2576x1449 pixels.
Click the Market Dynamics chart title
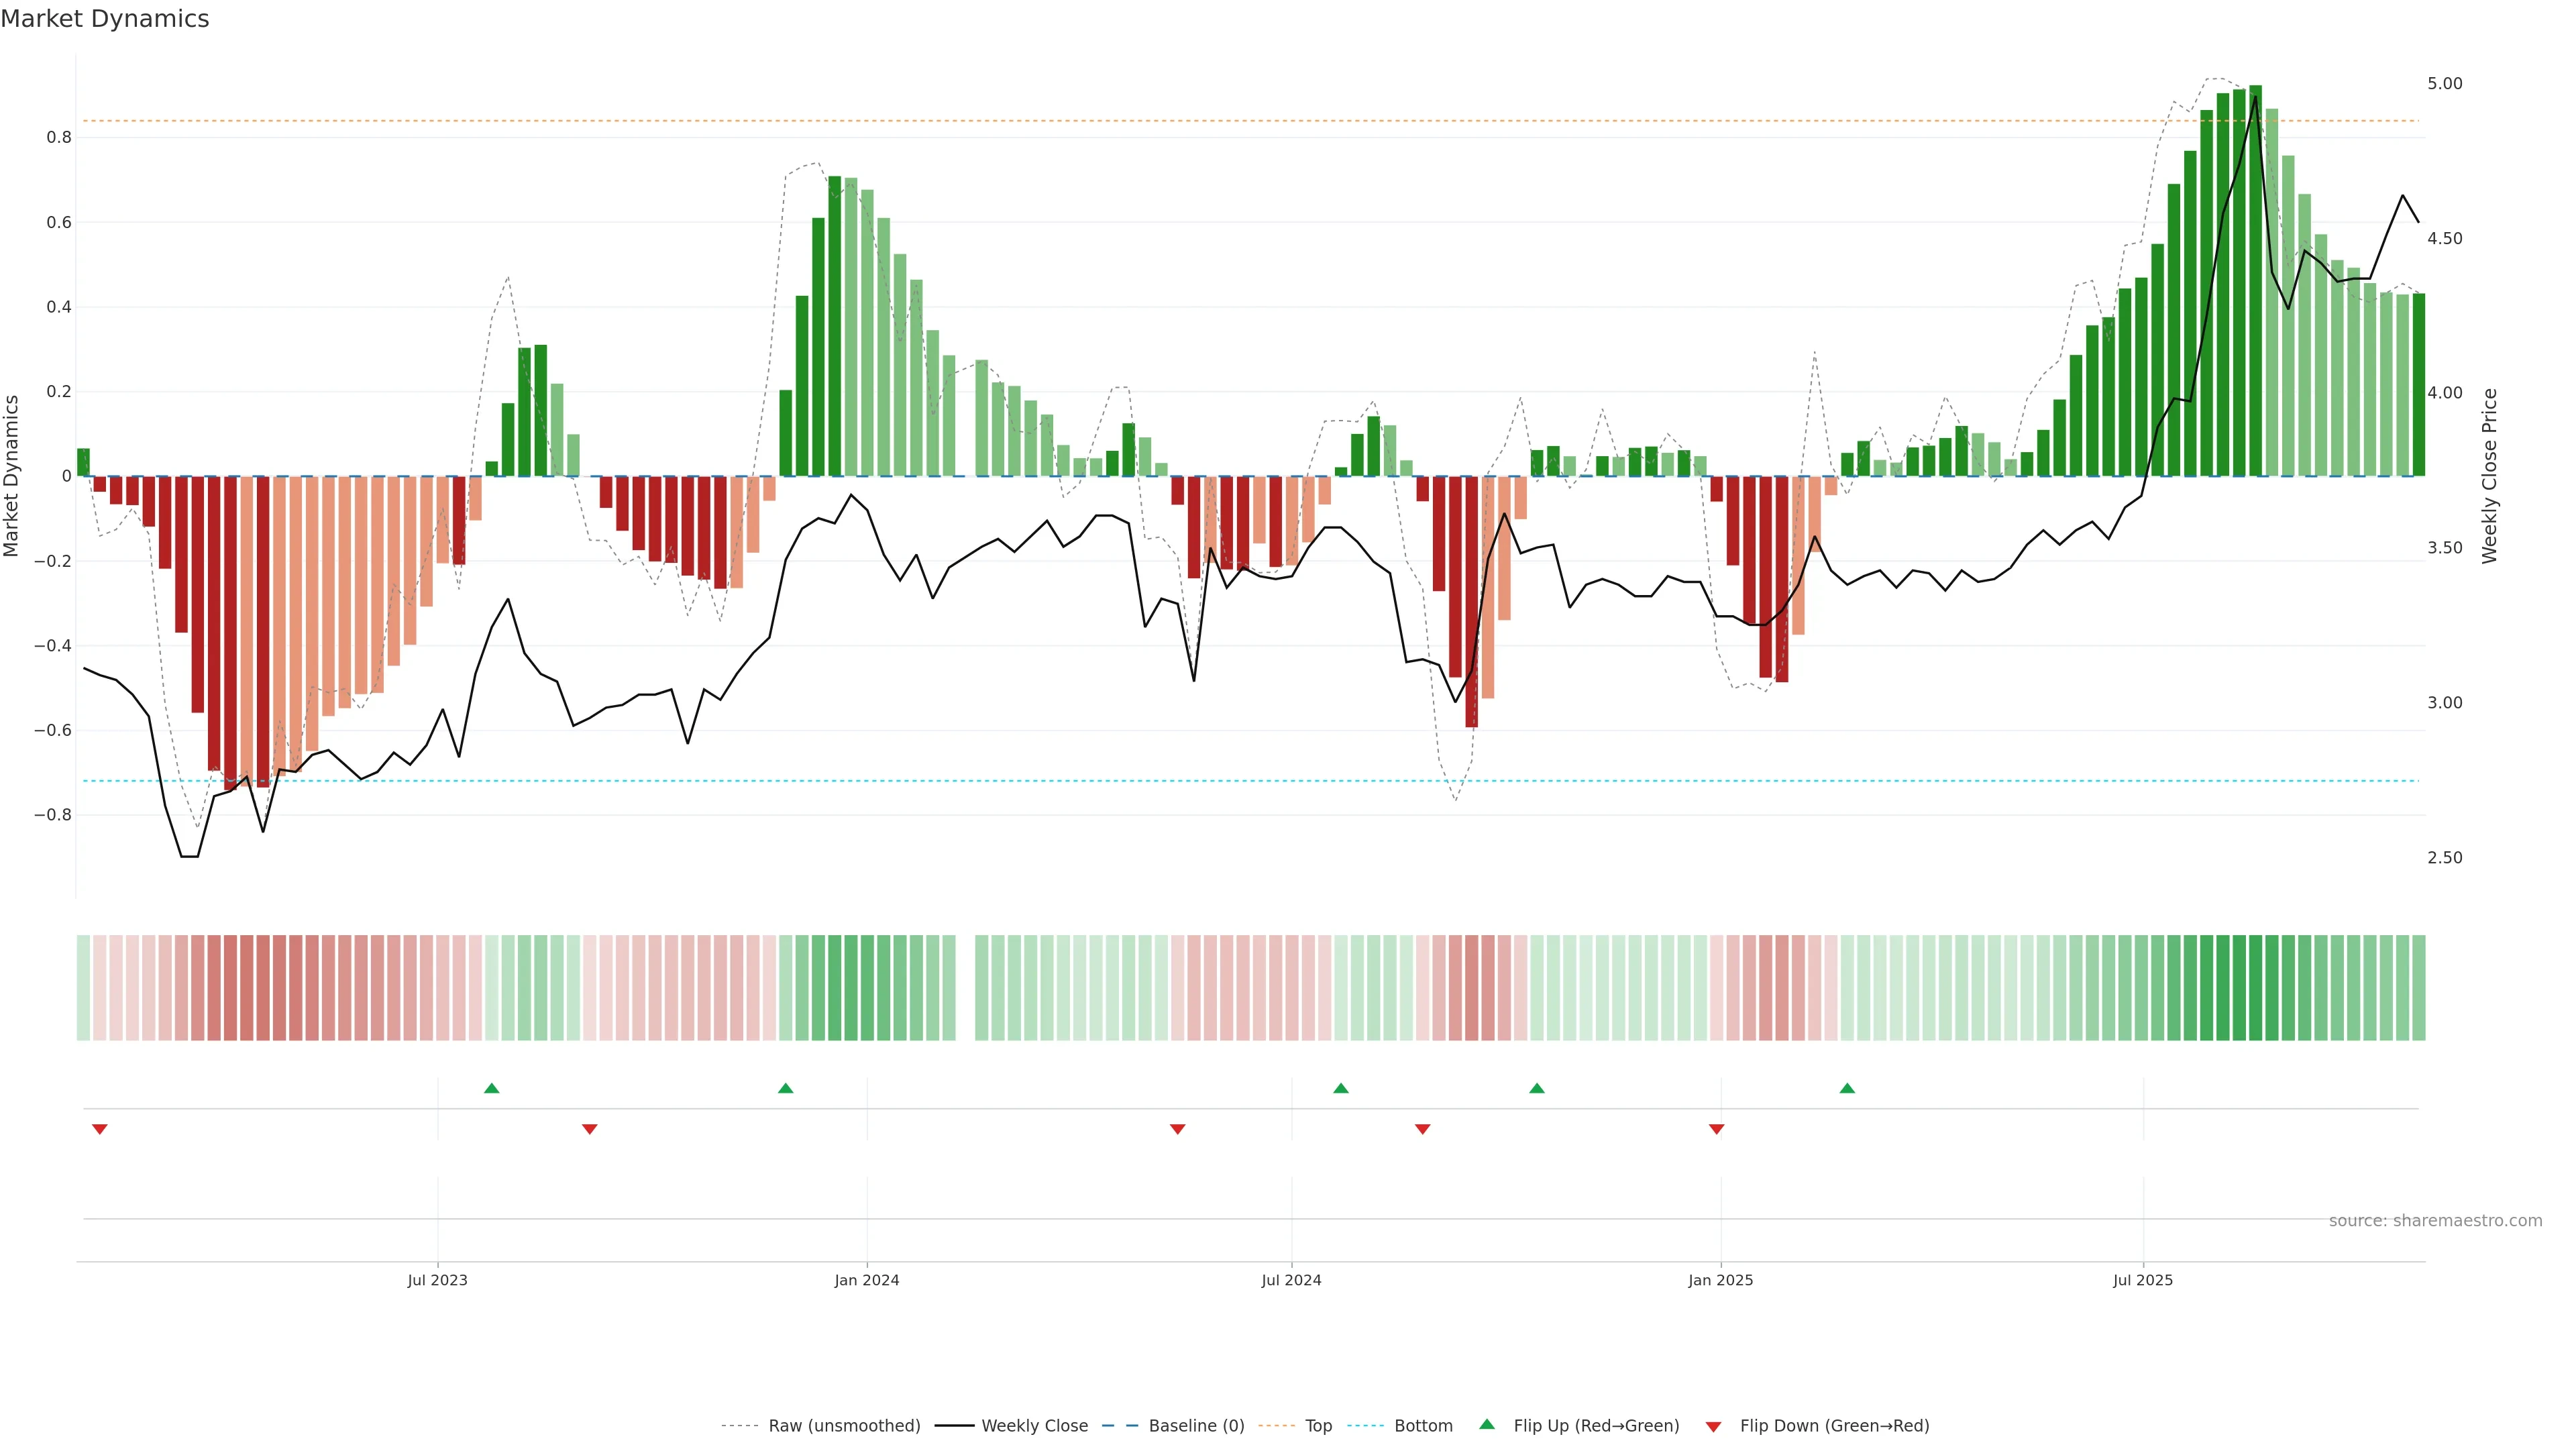105,19
